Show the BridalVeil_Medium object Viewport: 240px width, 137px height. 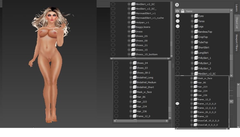point(116,82)
